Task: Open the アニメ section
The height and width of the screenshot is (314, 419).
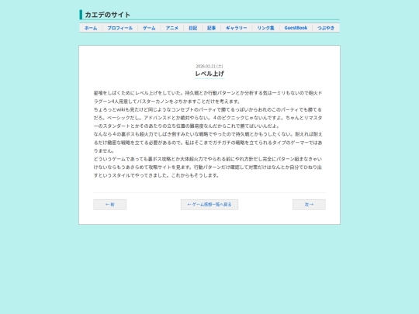Action: tap(172, 28)
